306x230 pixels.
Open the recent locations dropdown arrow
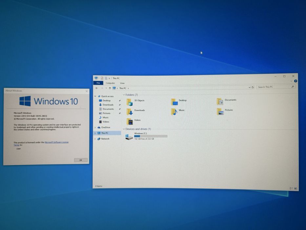coord(106,88)
